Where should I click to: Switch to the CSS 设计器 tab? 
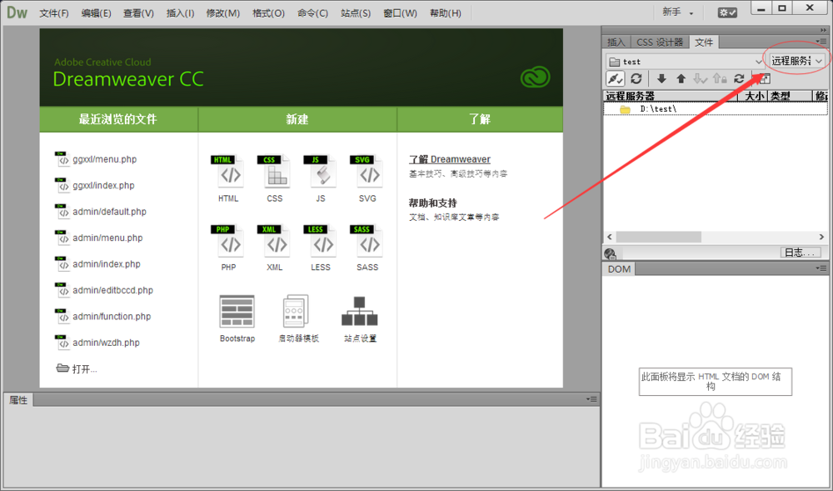[659, 42]
